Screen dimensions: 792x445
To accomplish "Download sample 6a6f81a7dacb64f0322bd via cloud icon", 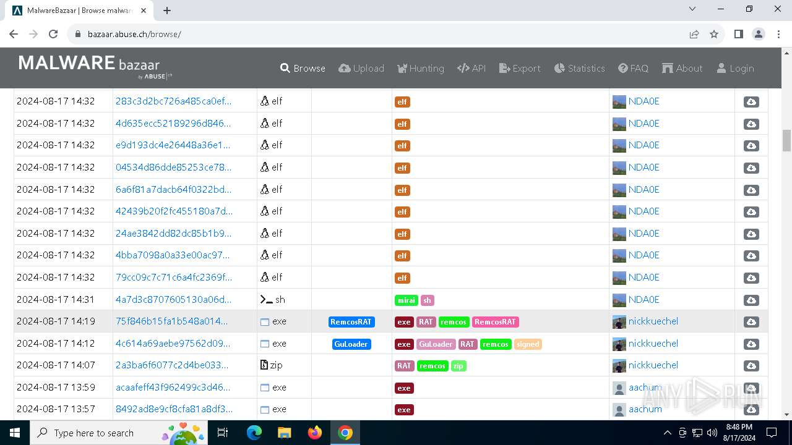I will click(x=751, y=190).
